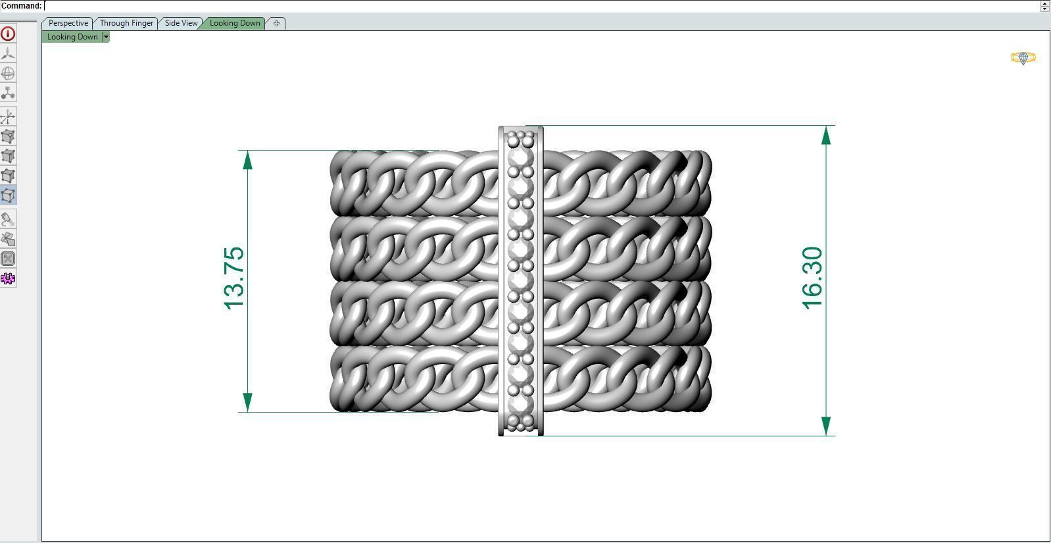Screen dimensions: 1051x543
Task: Switch to the Side View tab
Action: (181, 23)
